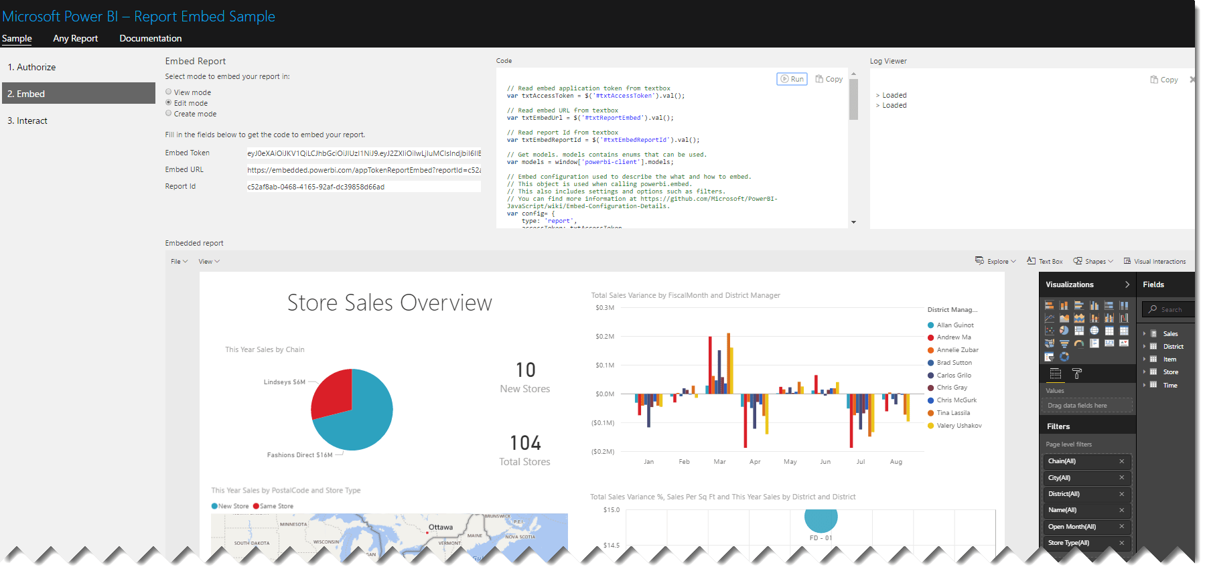Click the Embed URL input field

pos(364,170)
